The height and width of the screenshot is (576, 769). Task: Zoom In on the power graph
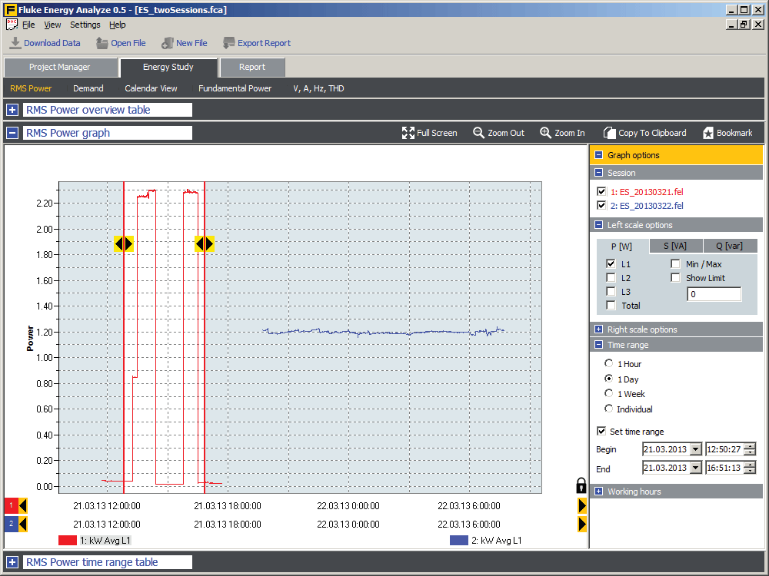coord(546,133)
